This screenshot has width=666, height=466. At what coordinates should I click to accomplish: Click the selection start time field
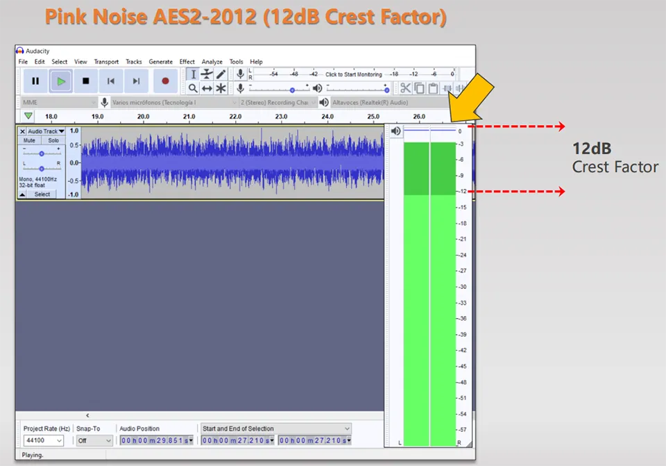click(x=237, y=440)
